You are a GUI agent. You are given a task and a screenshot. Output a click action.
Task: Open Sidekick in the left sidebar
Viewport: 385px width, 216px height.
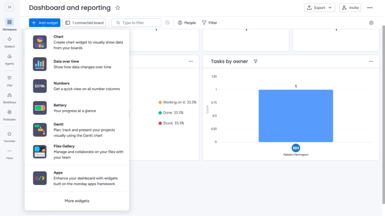pos(9,42)
